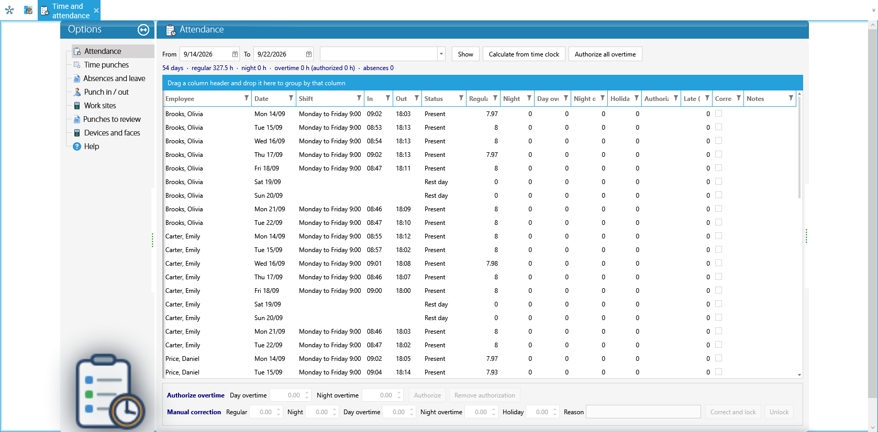The height and width of the screenshot is (432, 878).
Task: Open filter dropdown on Night column
Action: 529,98
